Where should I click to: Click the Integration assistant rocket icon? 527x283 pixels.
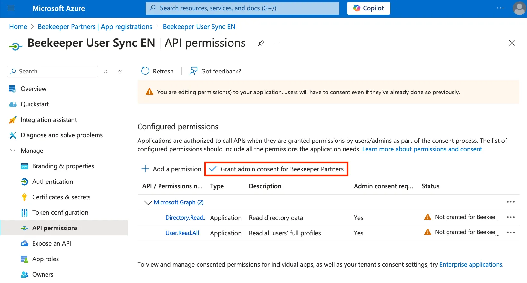click(x=13, y=120)
